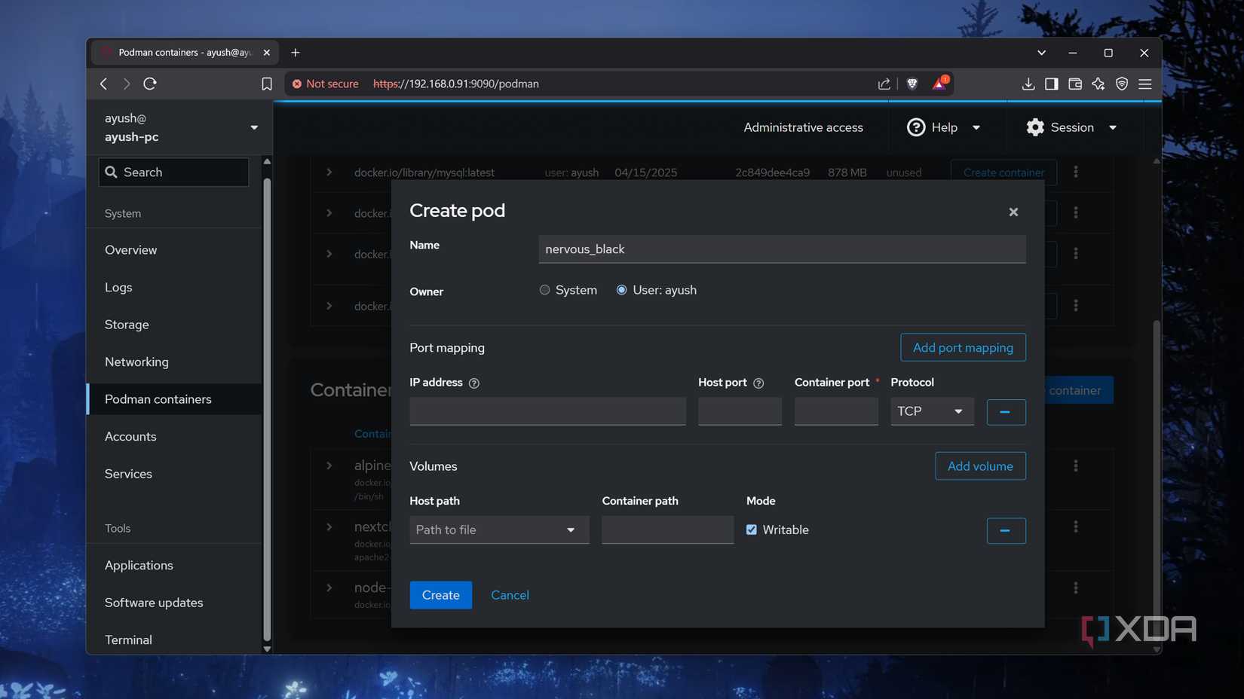1244x699 pixels.
Task: Click the pod Name field containing nervous_black
Action: 782,249
